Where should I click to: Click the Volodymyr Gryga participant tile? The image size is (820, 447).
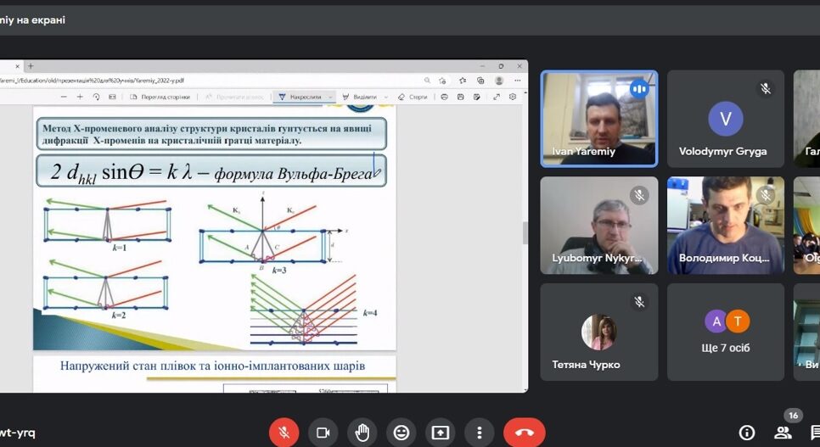point(725,118)
